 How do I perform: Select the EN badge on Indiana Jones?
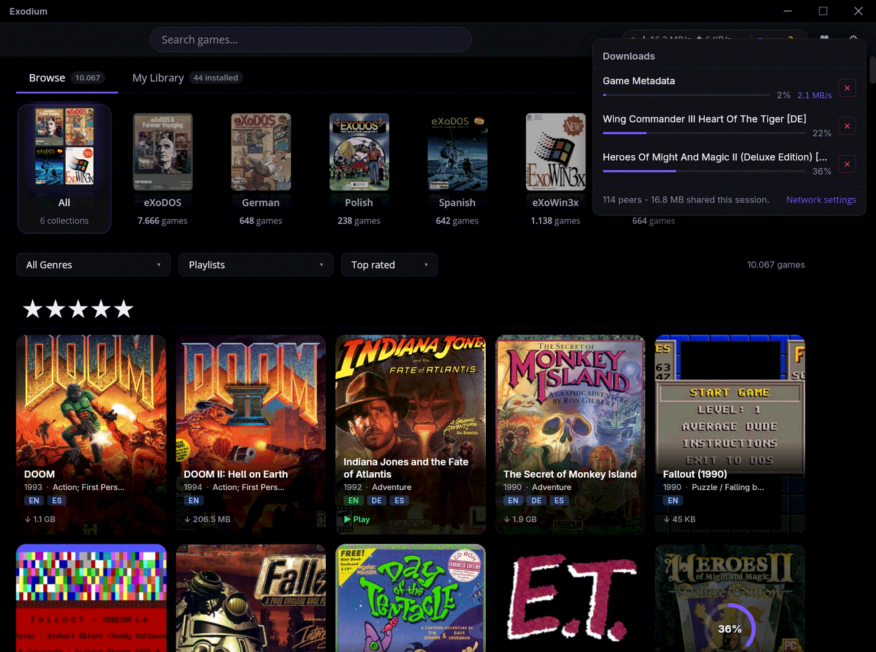coord(353,501)
